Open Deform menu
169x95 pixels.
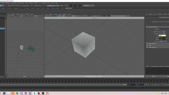click(36, 3)
